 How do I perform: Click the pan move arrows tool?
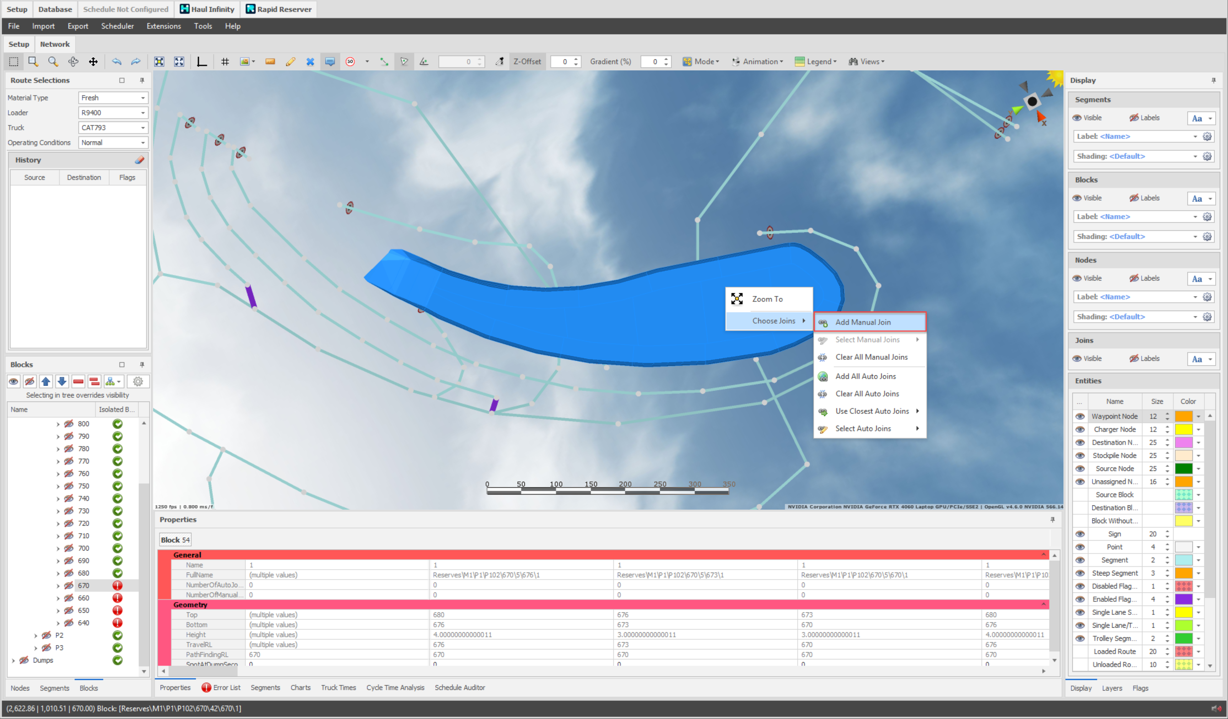click(93, 61)
